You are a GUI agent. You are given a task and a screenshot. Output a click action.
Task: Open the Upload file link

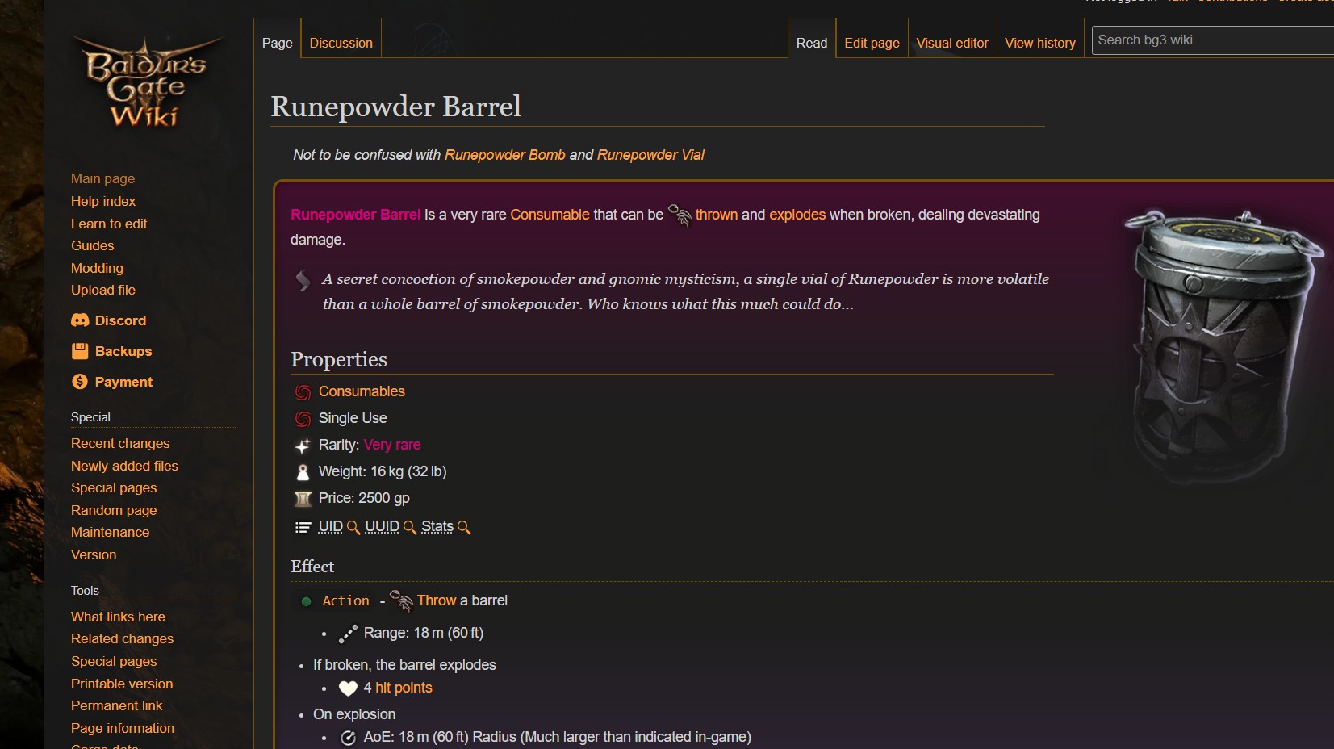point(103,290)
